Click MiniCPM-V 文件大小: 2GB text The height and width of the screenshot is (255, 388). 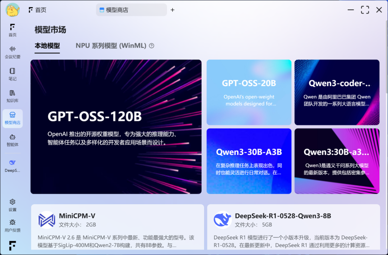click(78, 224)
